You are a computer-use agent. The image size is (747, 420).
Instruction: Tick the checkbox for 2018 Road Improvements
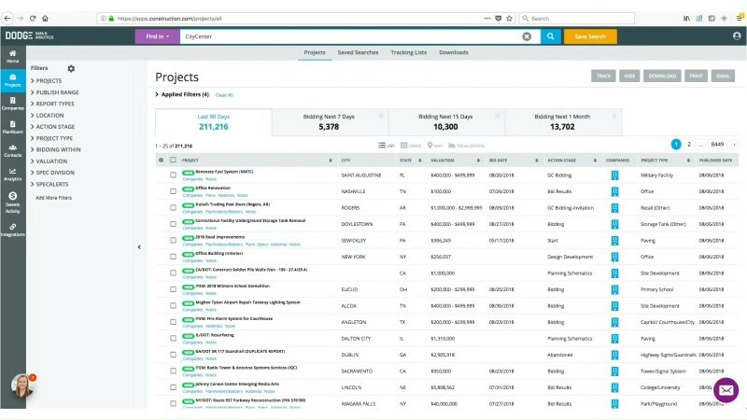(x=173, y=241)
